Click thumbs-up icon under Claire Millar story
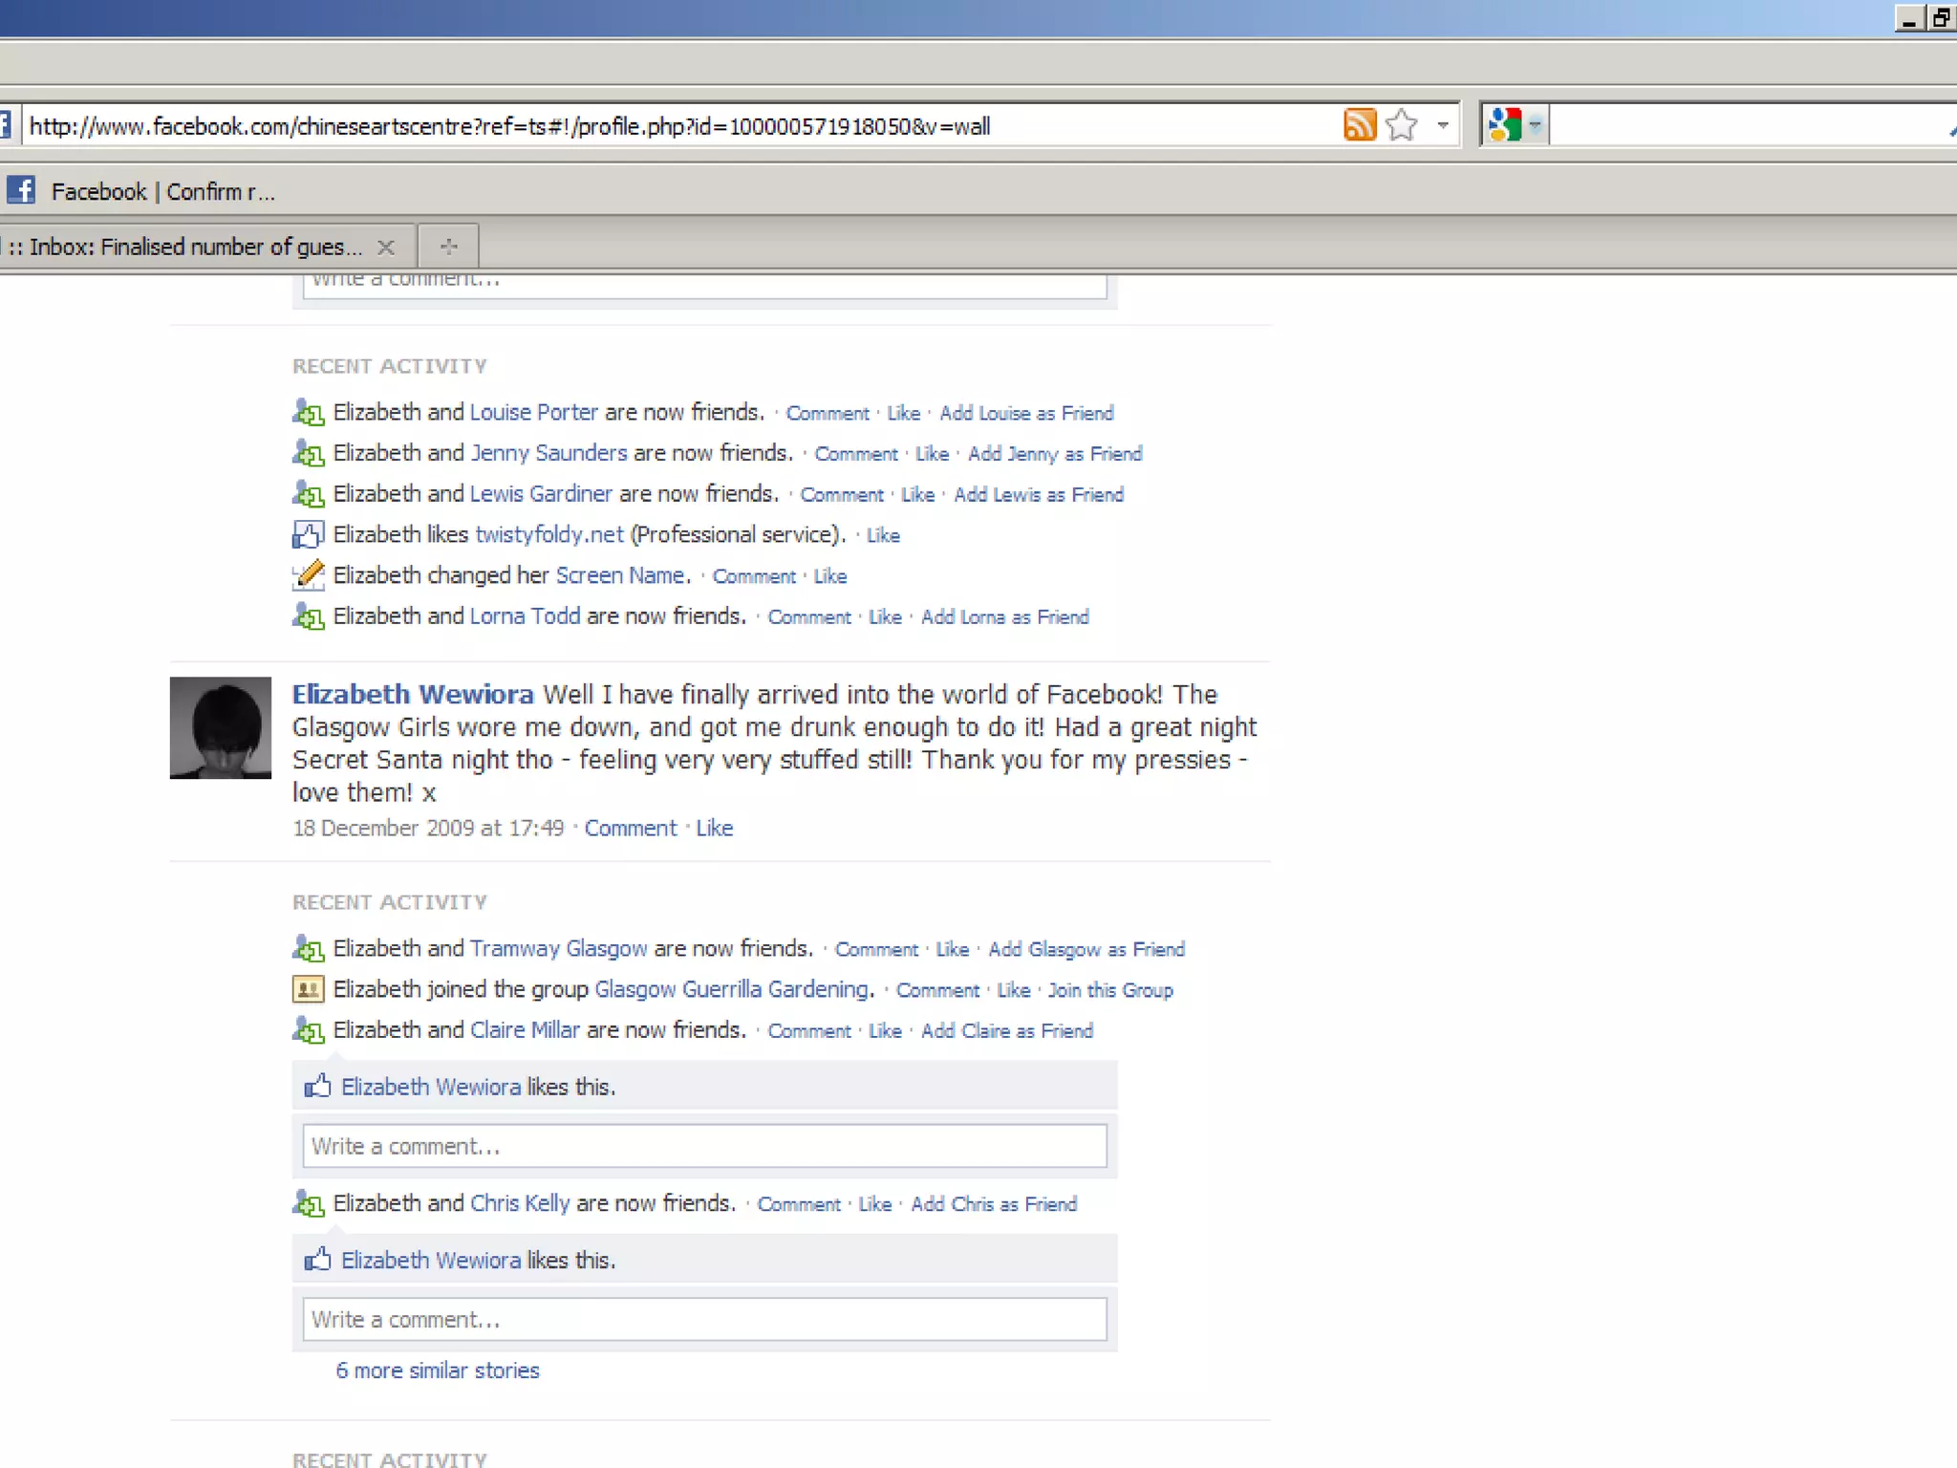 317,1087
